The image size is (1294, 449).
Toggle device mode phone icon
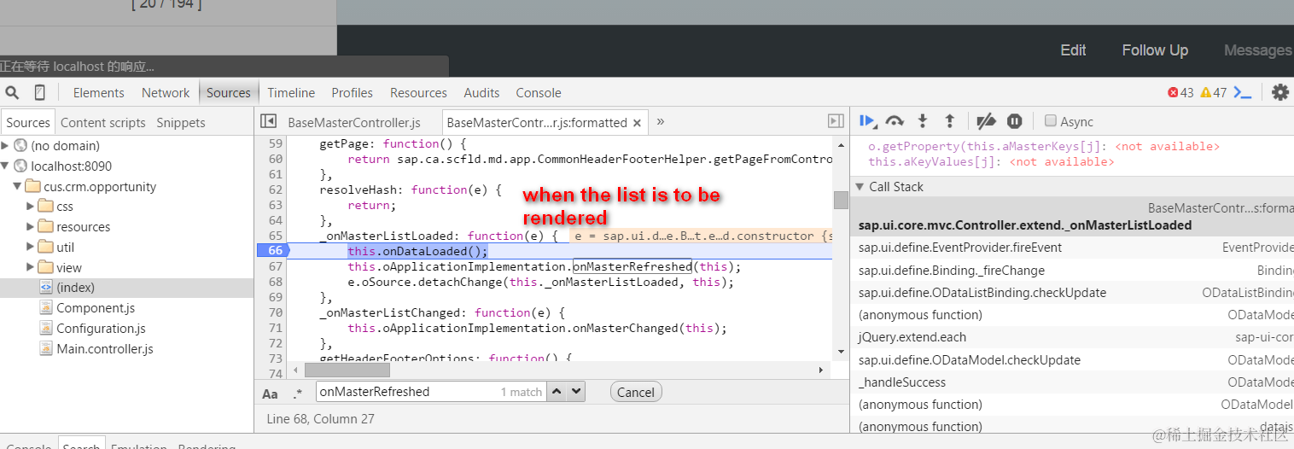[x=39, y=92]
